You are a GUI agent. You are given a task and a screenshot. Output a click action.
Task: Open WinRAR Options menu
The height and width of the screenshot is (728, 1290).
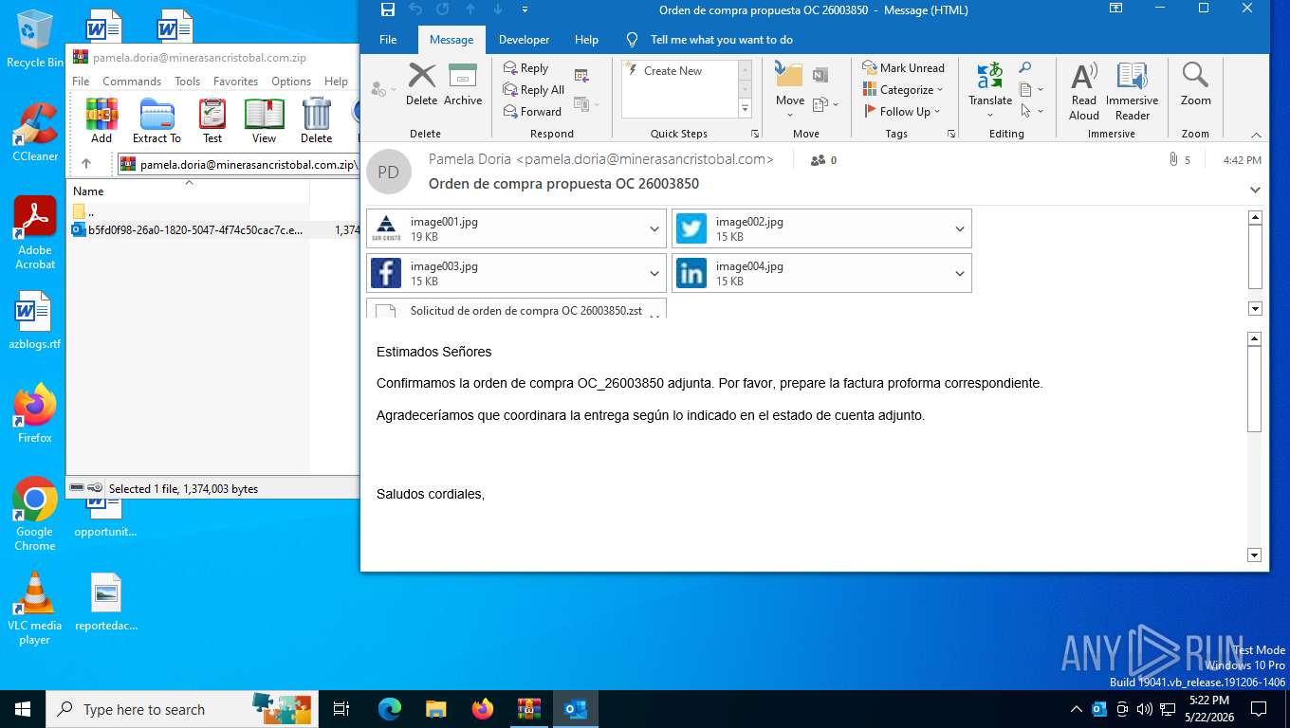point(291,82)
